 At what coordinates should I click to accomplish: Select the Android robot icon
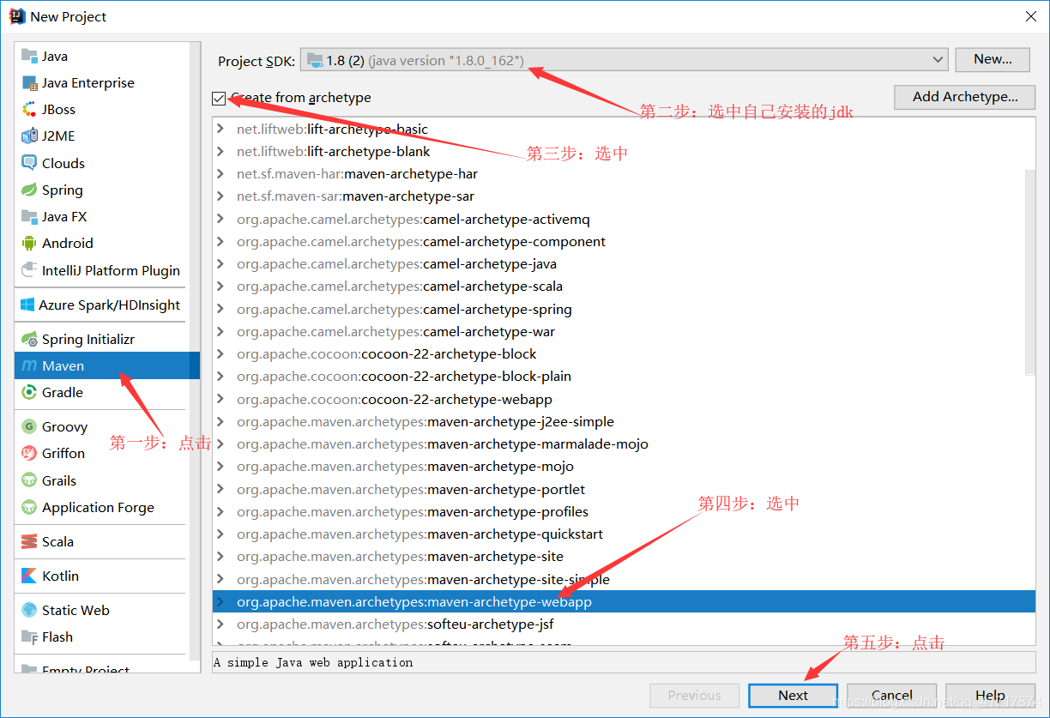point(29,244)
